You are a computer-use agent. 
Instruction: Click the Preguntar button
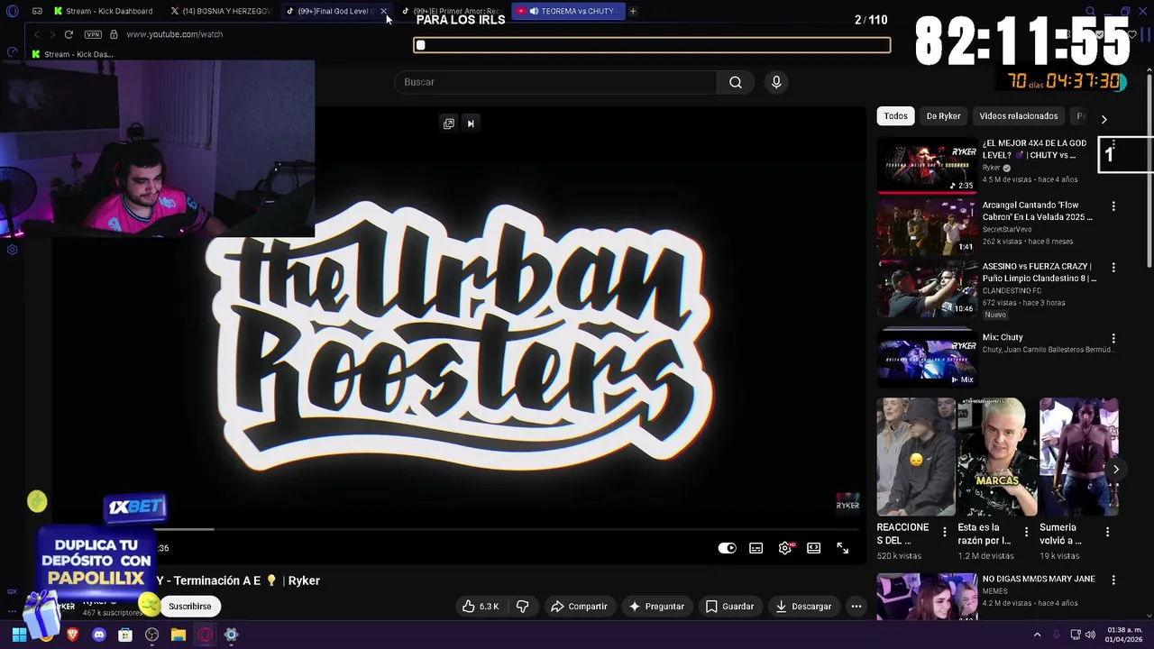pos(656,607)
